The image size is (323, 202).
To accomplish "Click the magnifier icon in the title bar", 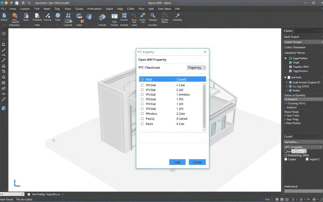I will point(29,3).
